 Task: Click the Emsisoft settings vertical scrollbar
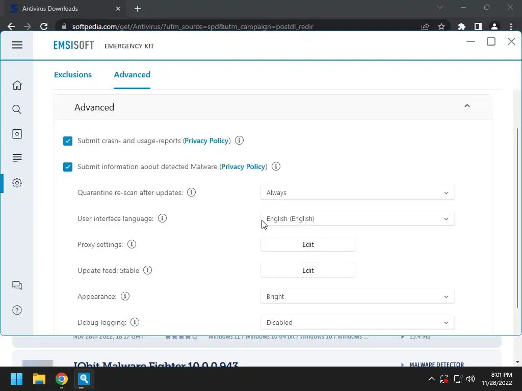(517, 218)
